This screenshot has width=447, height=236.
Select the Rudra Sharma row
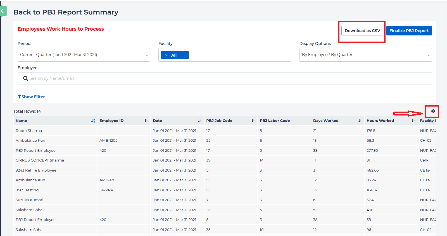point(29,131)
